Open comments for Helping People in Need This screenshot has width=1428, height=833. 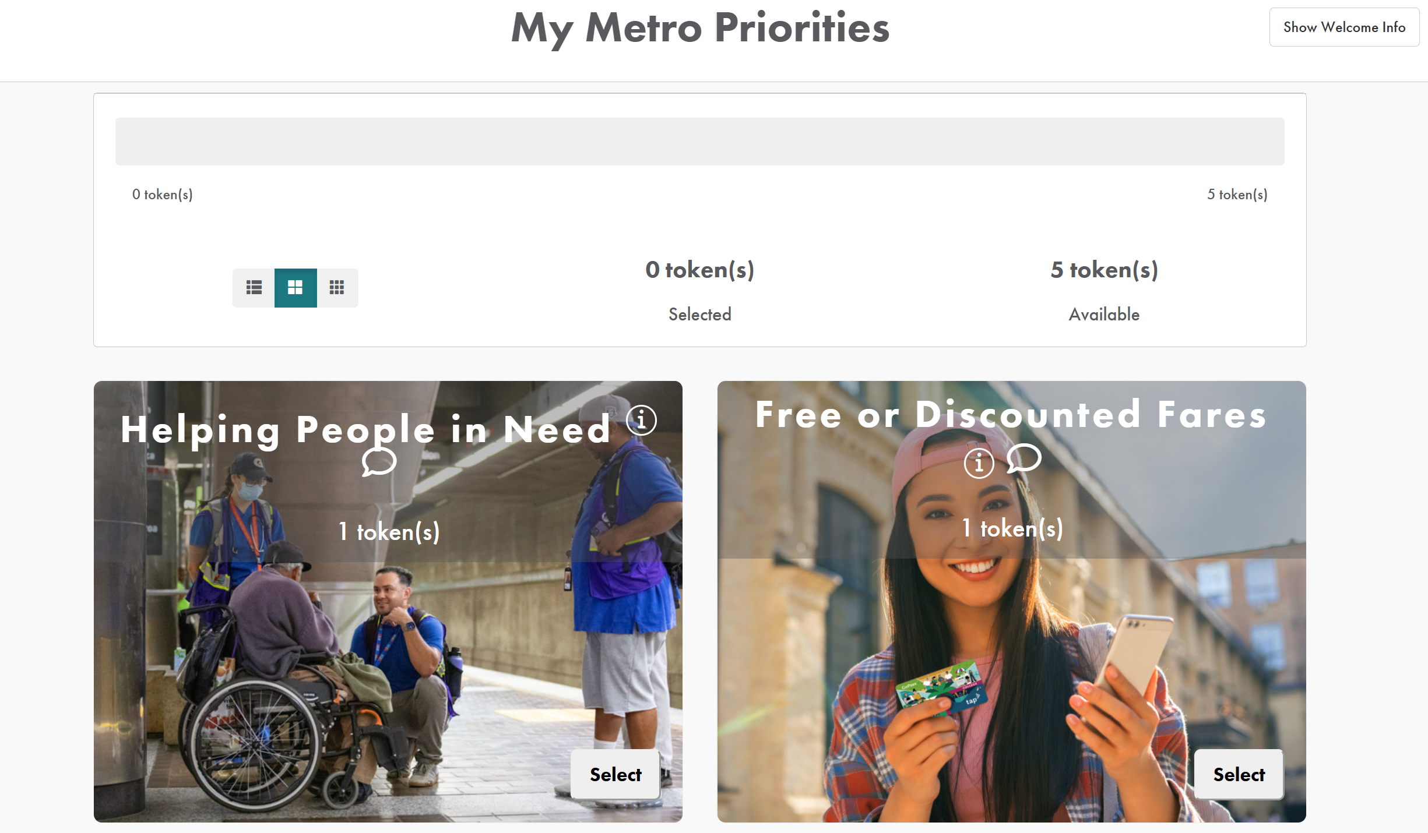tap(379, 463)
